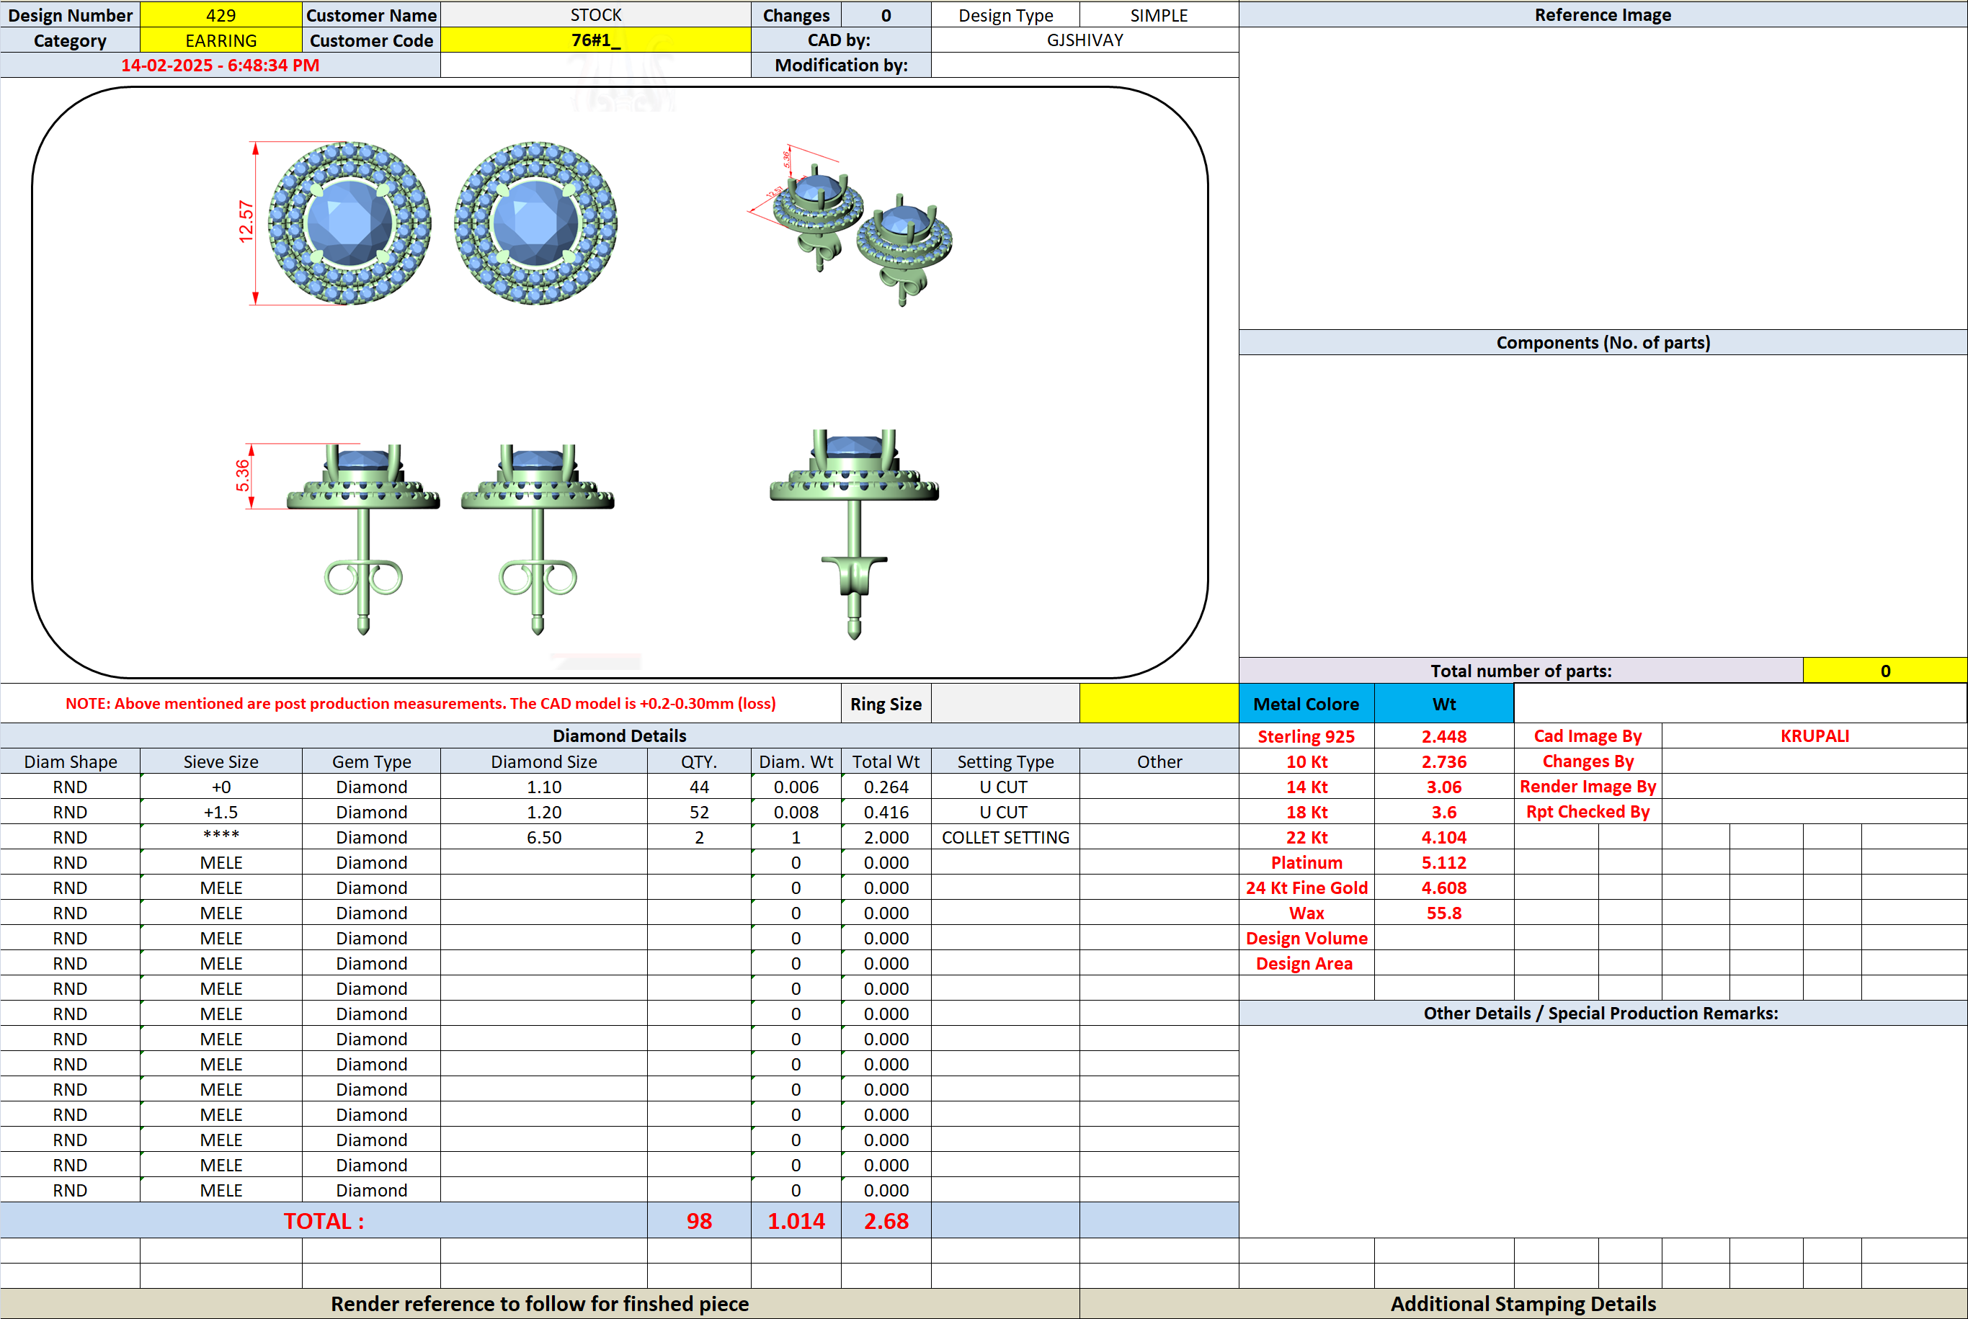This screenshot has height=1319, width=1968.
Task: Click the Modification by label
Action: pos(840,66)
